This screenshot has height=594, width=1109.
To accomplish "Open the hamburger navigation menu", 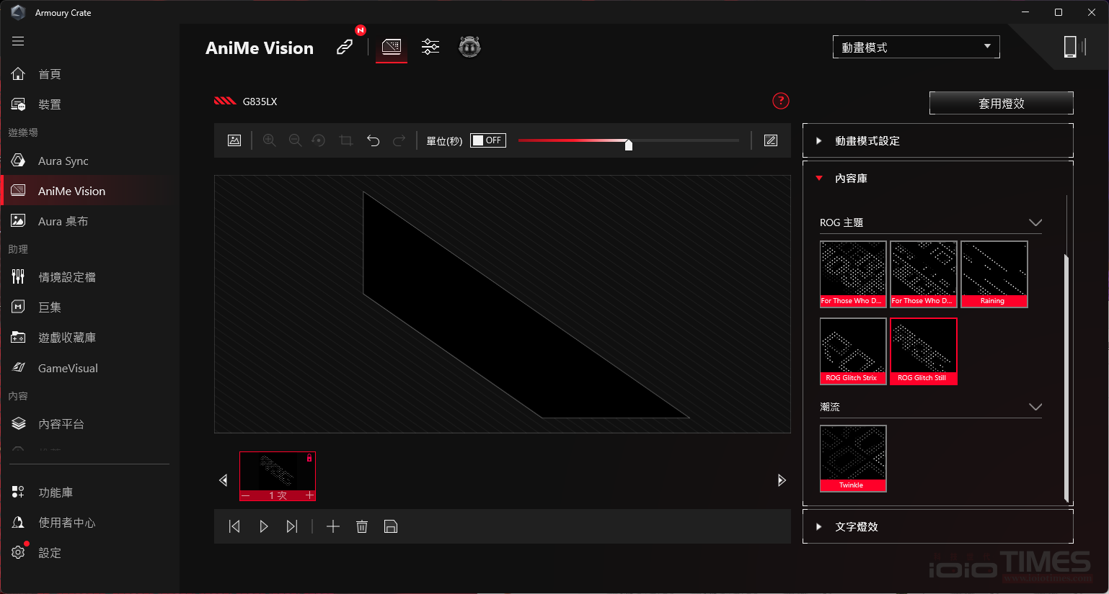I will pos(18,41).
